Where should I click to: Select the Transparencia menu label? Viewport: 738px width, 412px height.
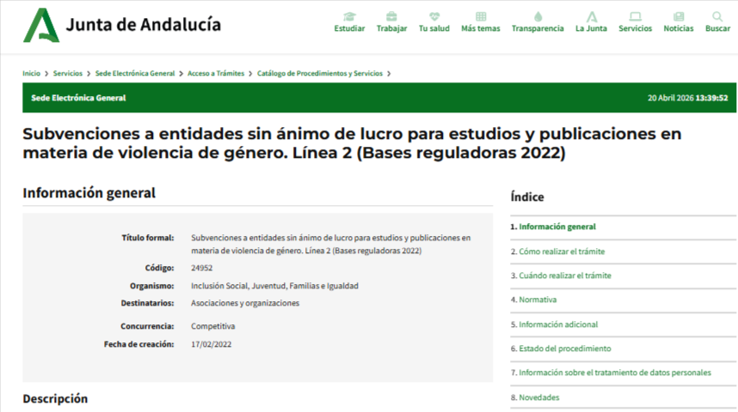[538, 28]
